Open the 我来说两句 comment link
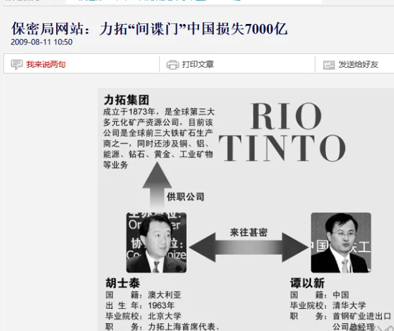The width and height of the screenshot is (394, 331). [46, 64]
